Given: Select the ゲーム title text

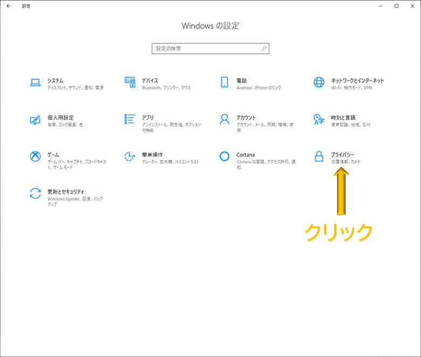Looking at the screenshot, I should (x=53, y=155).
